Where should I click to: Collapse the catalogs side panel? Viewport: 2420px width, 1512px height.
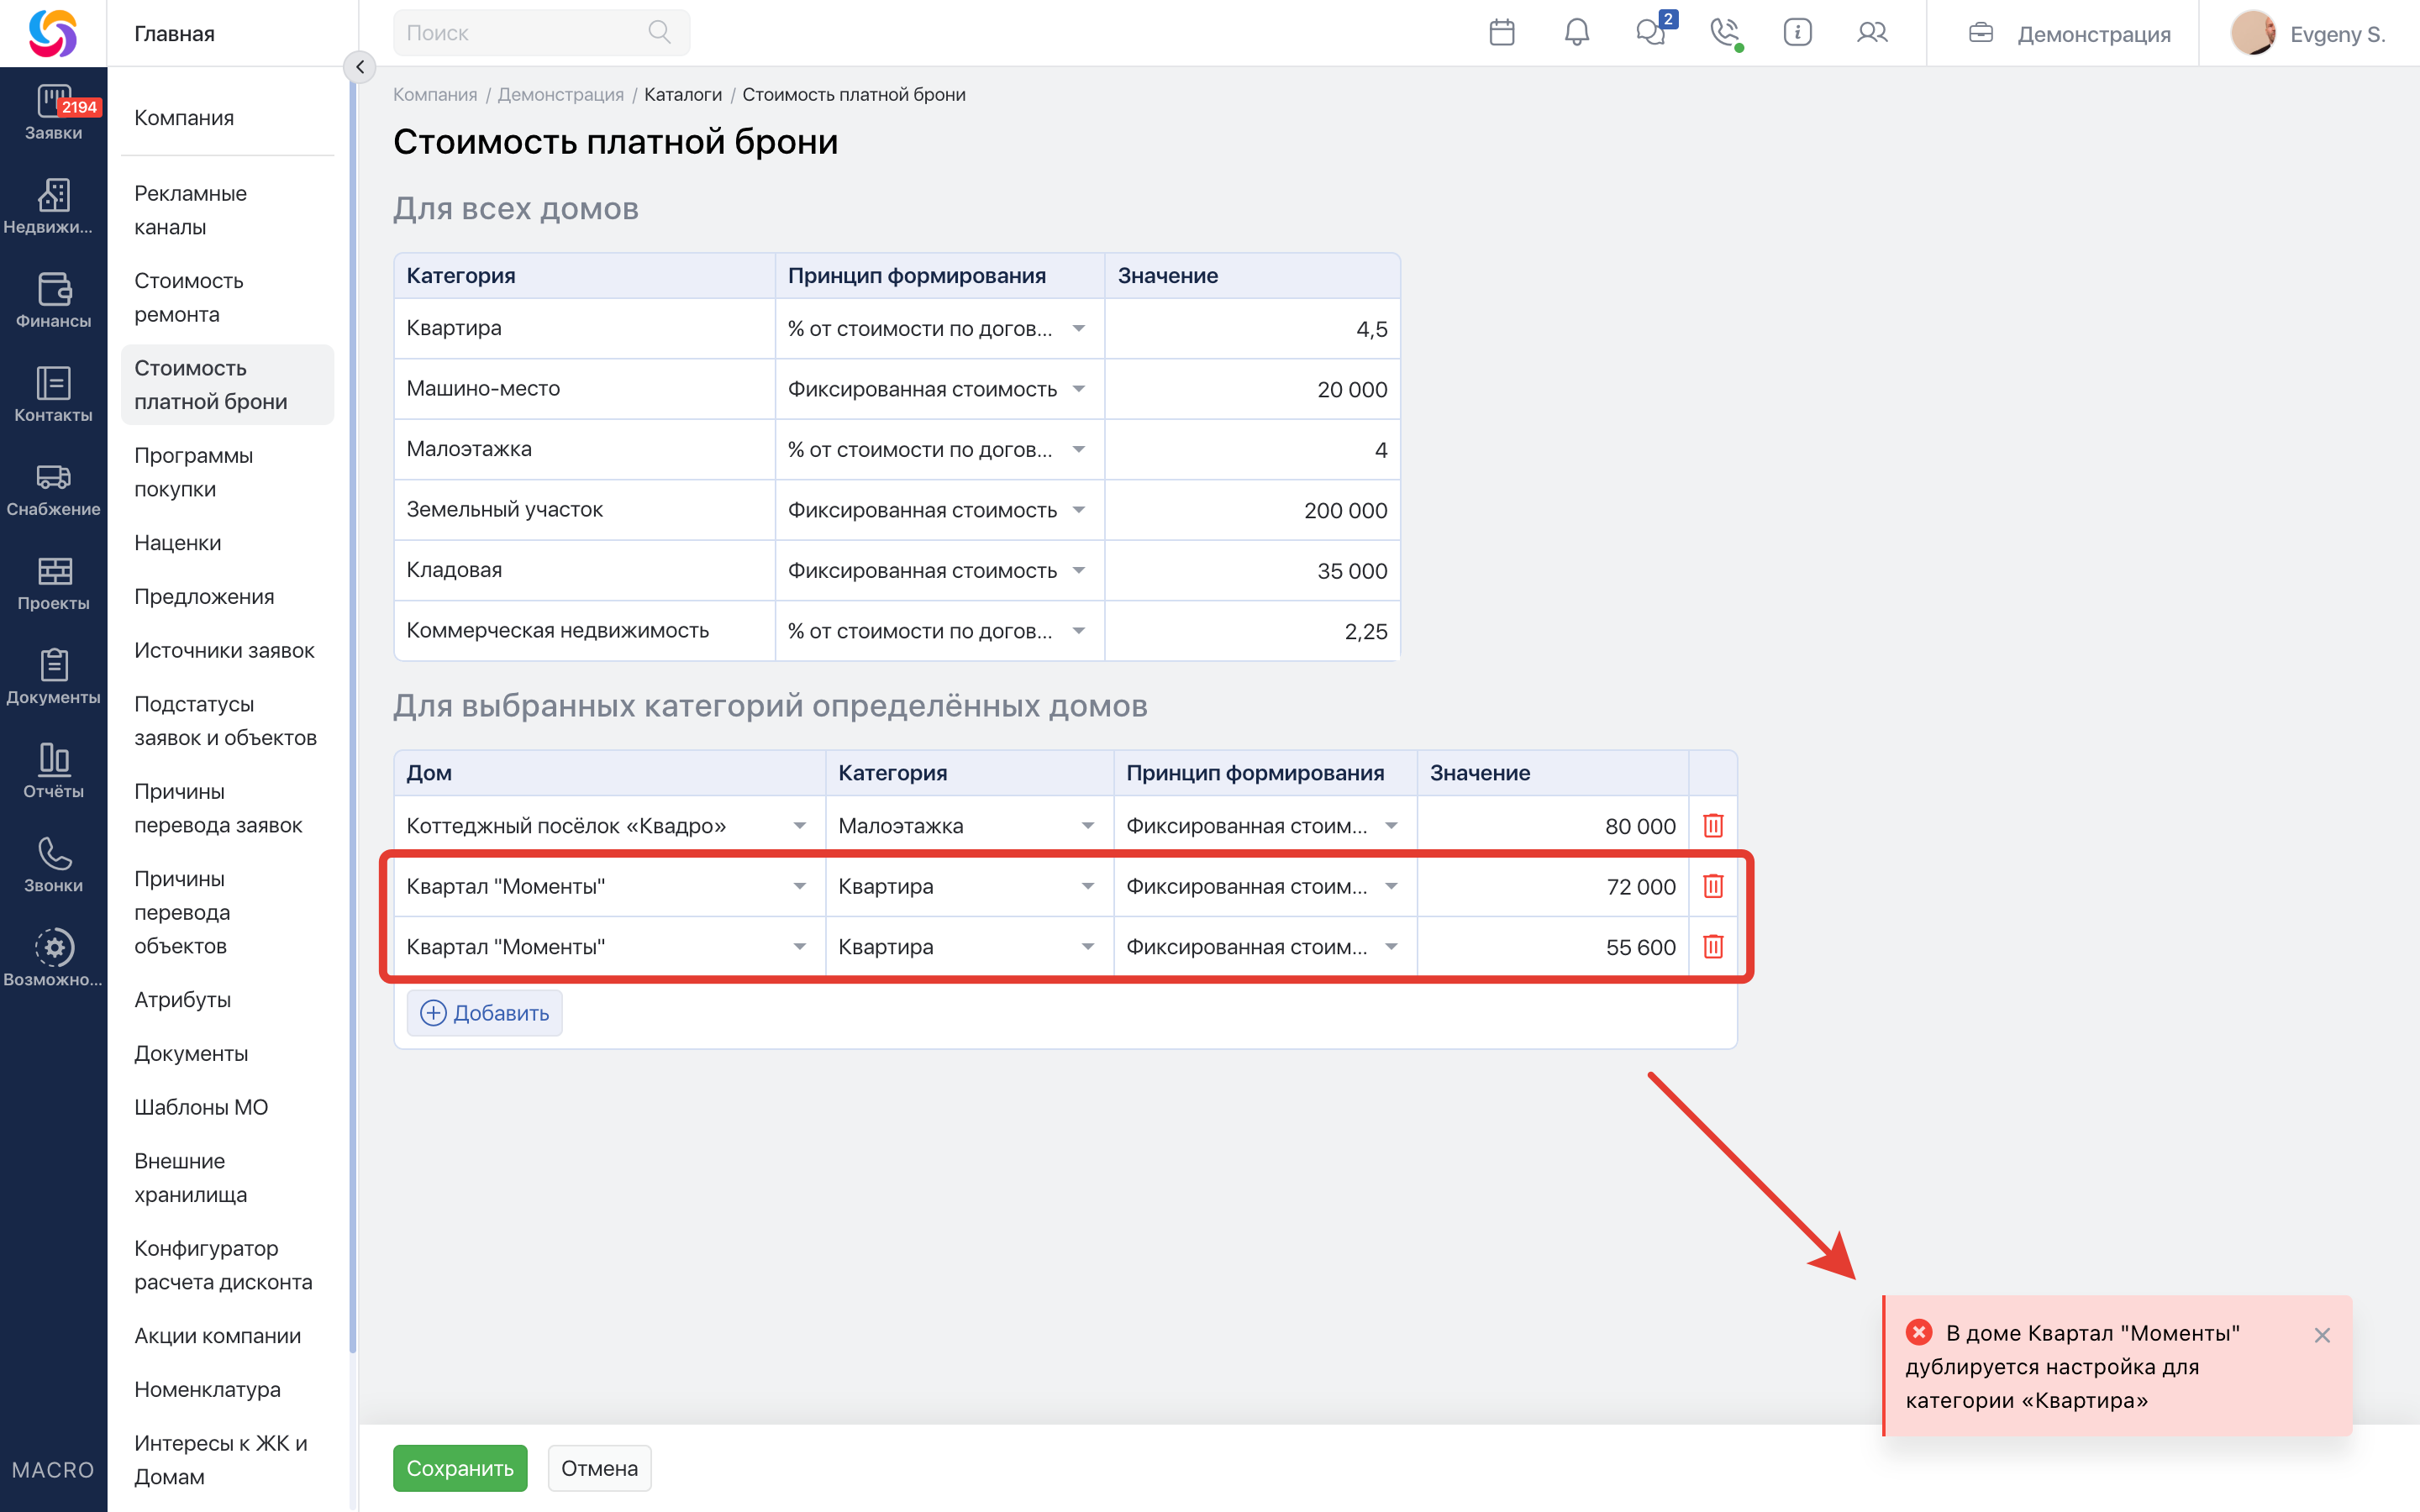pos(360,67)
